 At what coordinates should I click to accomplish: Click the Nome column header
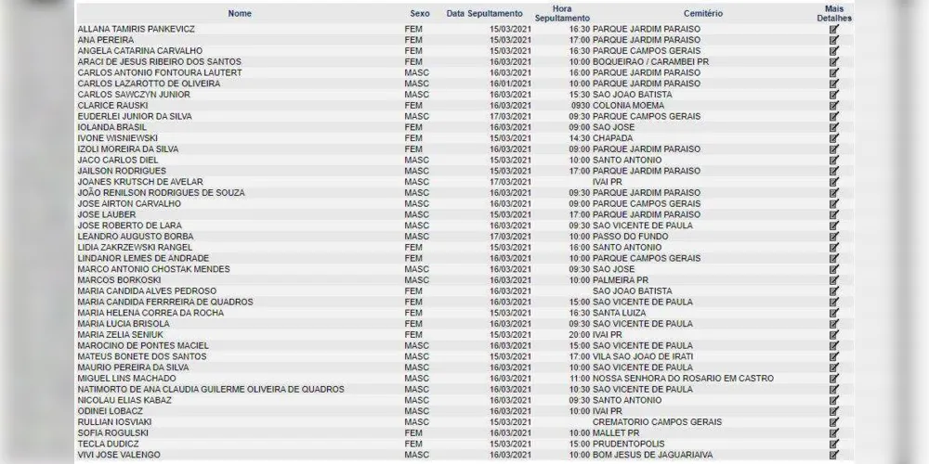[240, 14]
